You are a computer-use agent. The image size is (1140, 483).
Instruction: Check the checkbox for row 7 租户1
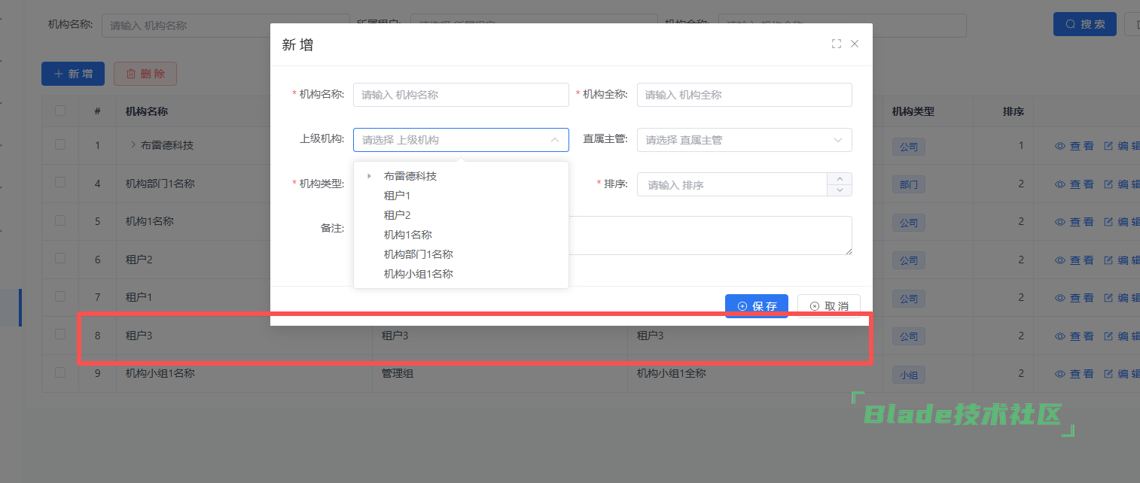[60, 296]
